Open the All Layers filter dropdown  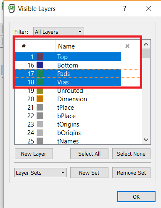(58, 32)
